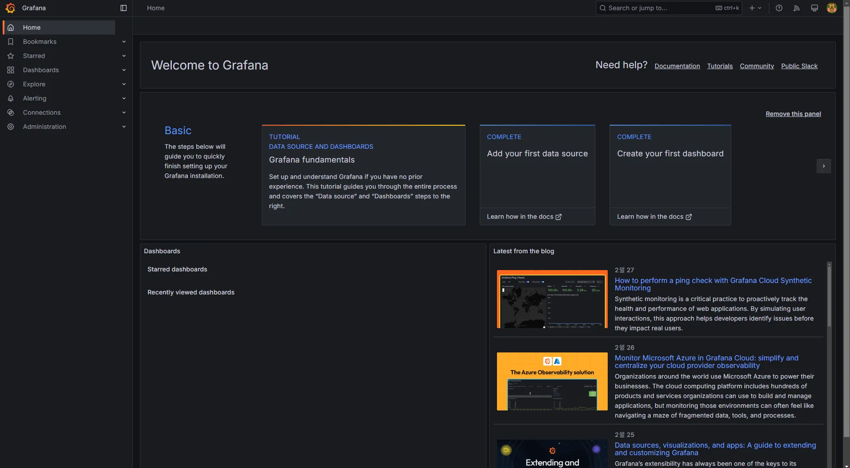Click the Dashboards panel title
The height and width of the screenshot is (468, 850).
(162, 251)
